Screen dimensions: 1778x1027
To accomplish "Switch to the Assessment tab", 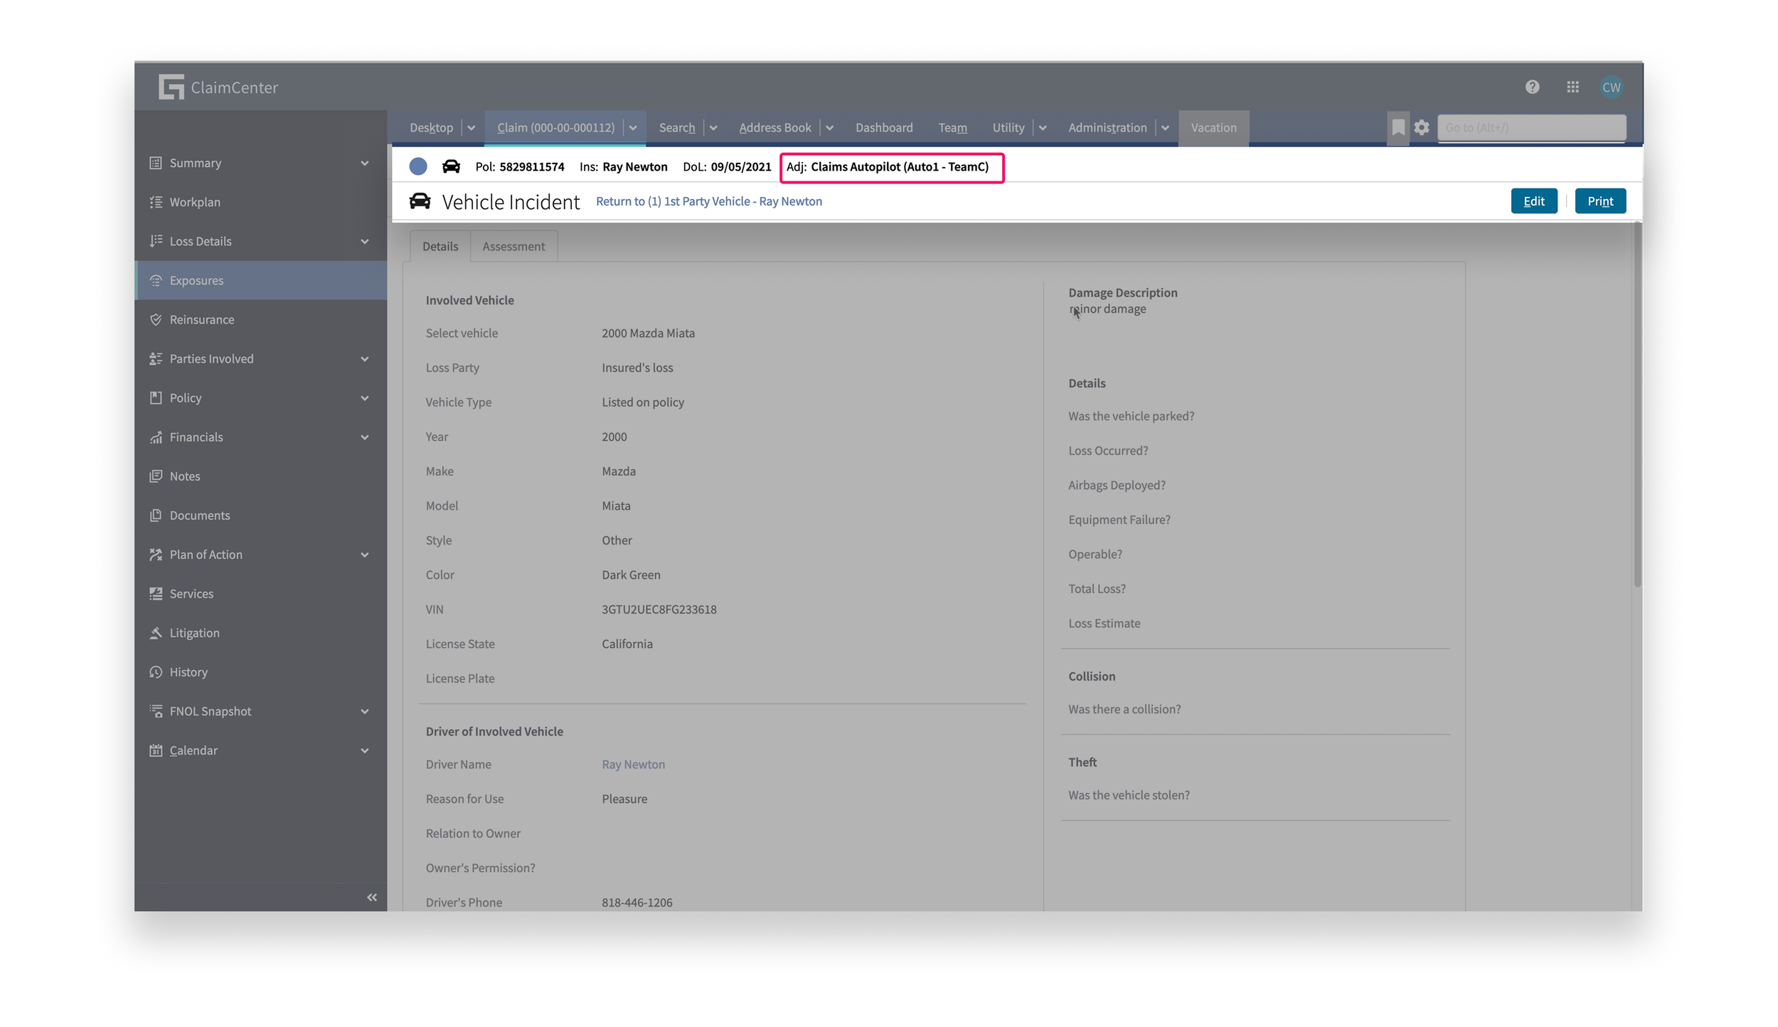I will pyautogui.click(x=513, y=246).
